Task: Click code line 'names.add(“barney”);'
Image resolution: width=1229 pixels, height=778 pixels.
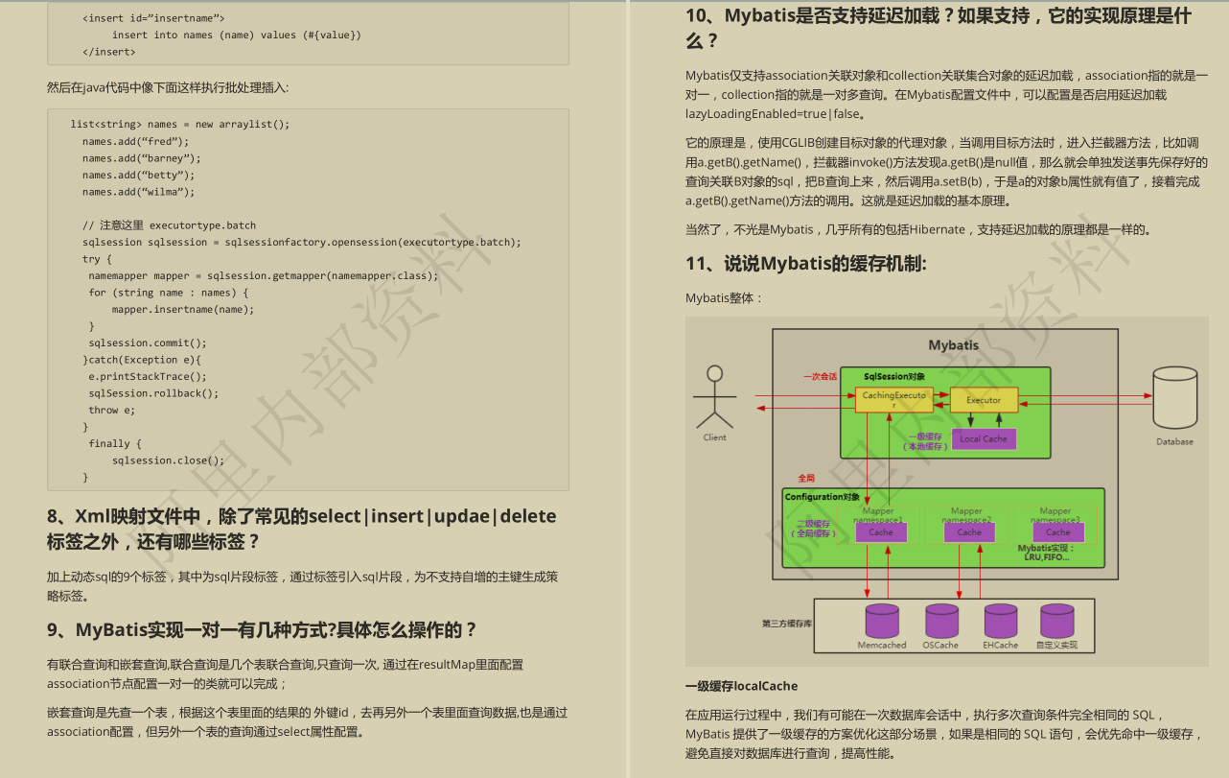Action: tap(142, 158)
